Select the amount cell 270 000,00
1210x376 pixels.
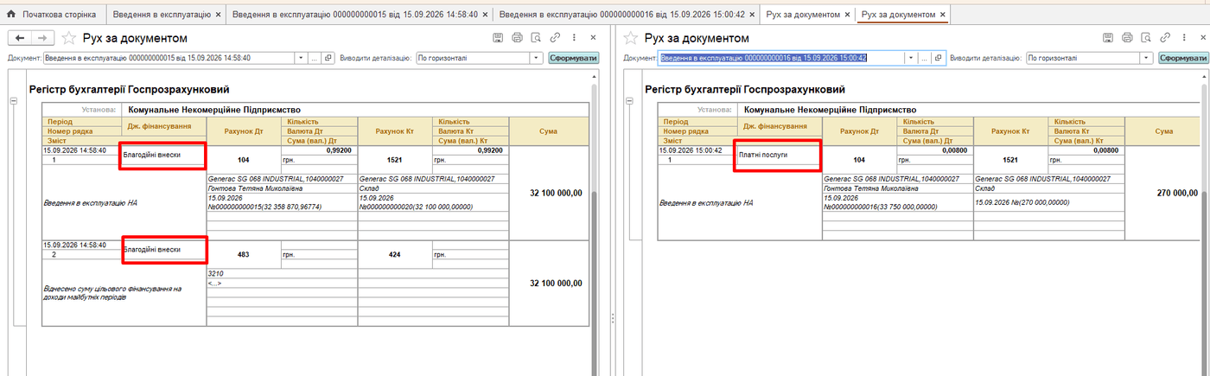1164,193
